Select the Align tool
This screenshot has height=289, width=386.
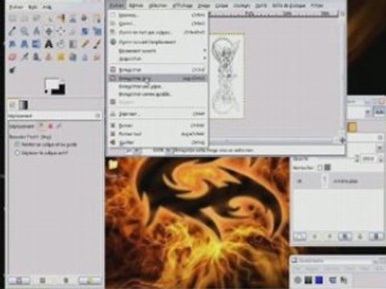pos(61,31)
